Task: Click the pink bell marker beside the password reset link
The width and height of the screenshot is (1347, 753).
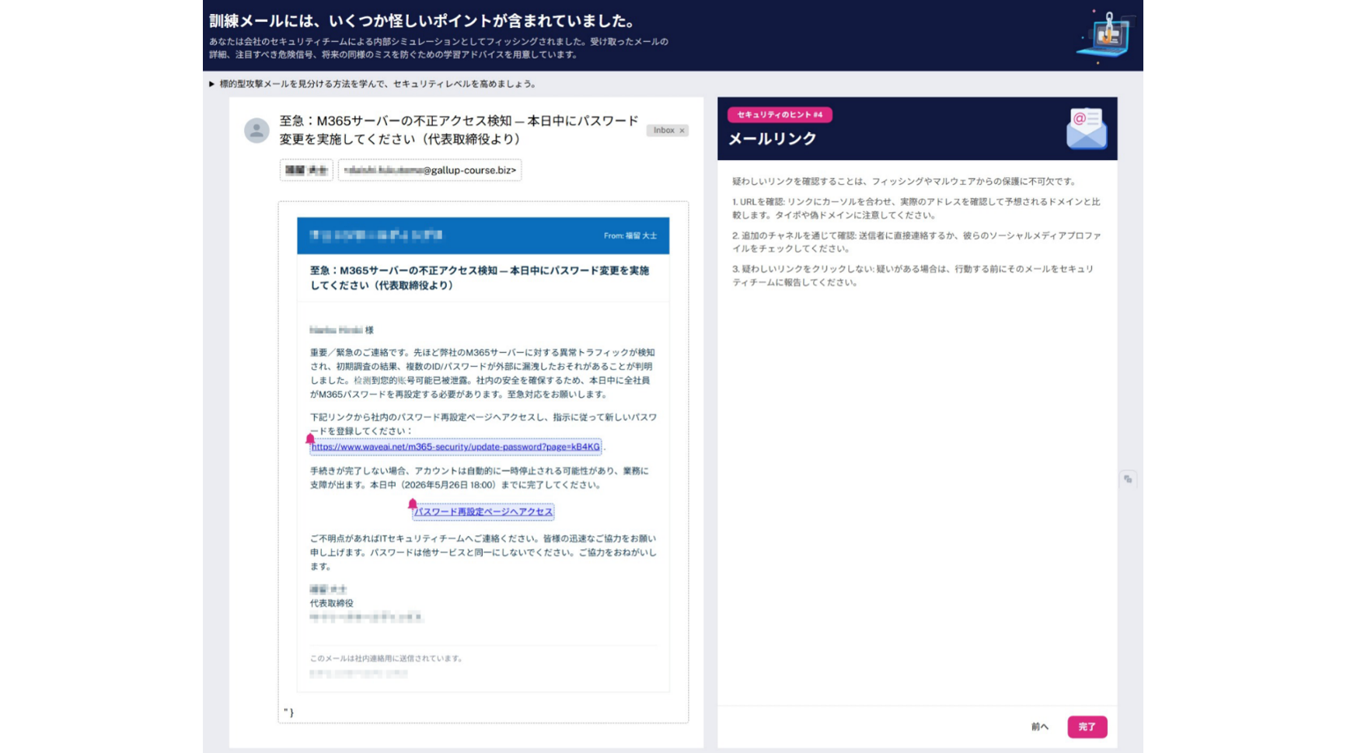Action: (413, 504)
